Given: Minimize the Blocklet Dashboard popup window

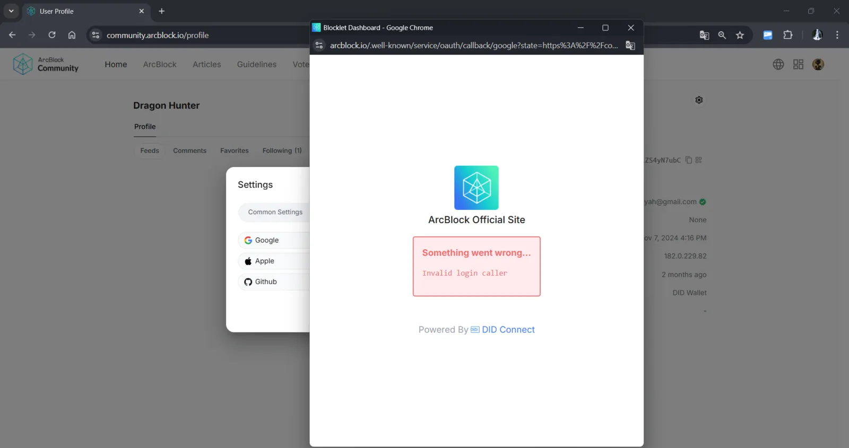Looking at the screenshot, I should pyautogui.click(x=581, y=28).
